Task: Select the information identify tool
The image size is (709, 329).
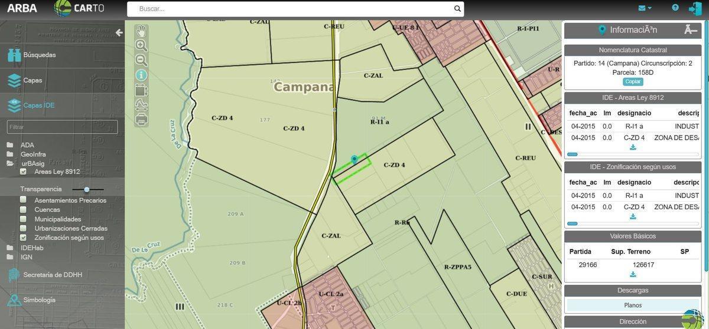Action: click(141, 75)
